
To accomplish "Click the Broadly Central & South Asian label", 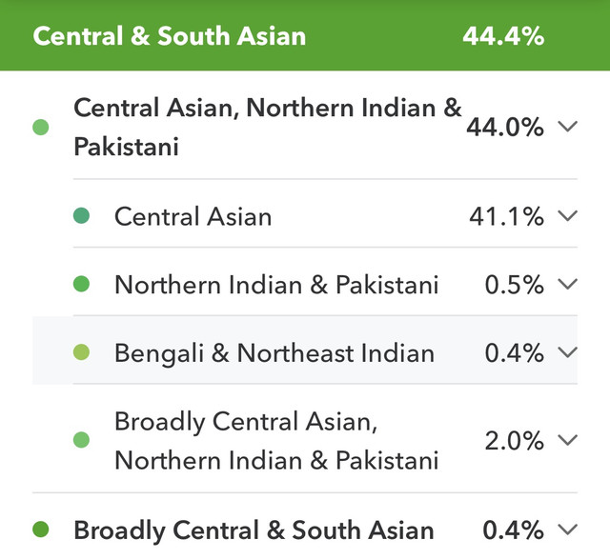I will click(254, 530).
